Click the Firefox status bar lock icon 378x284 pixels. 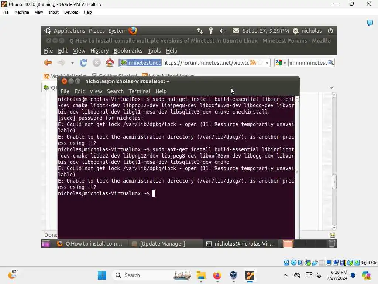333,235
